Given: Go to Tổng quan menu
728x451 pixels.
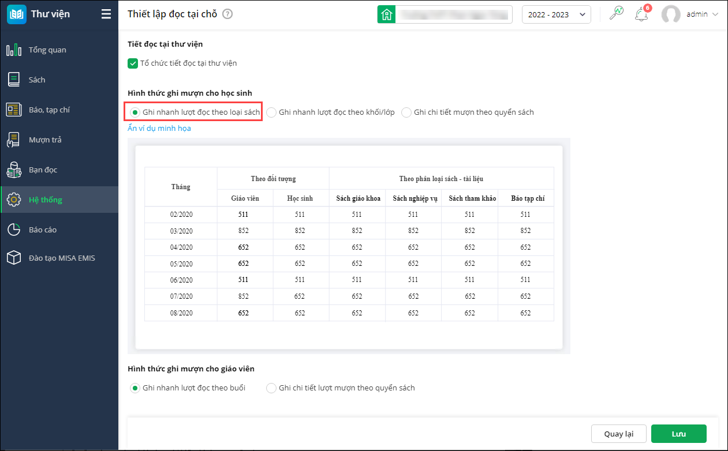Looking at the screenshot, I should point(59,50).
